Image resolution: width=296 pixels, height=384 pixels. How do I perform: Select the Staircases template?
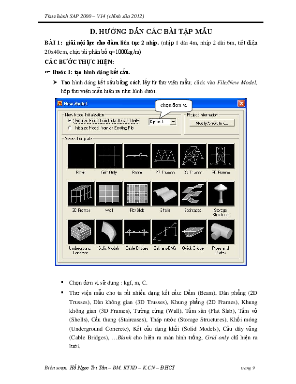pyautogui.click(x=193, y=195)
